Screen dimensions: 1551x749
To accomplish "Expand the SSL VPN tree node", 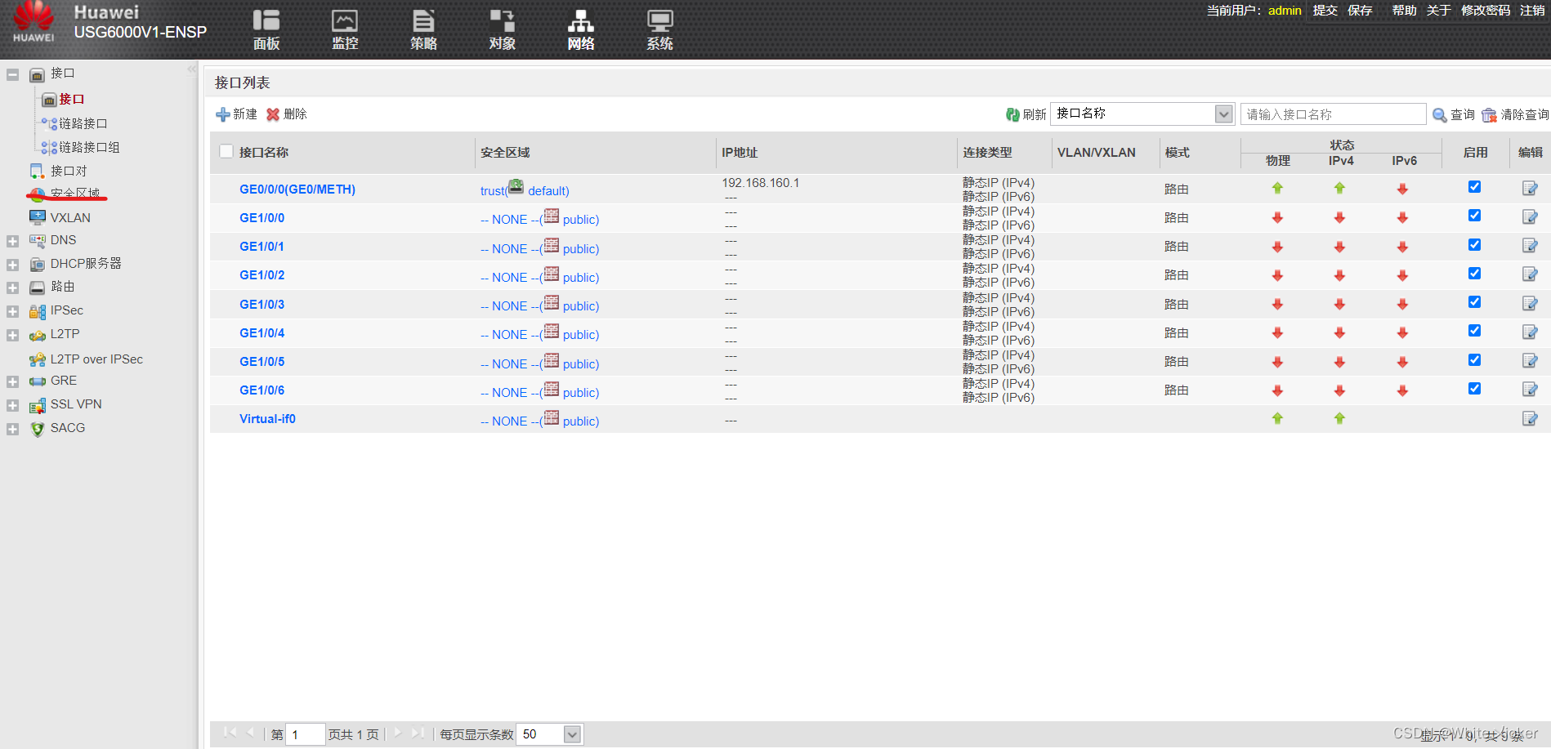I will [x=12, y=405].
